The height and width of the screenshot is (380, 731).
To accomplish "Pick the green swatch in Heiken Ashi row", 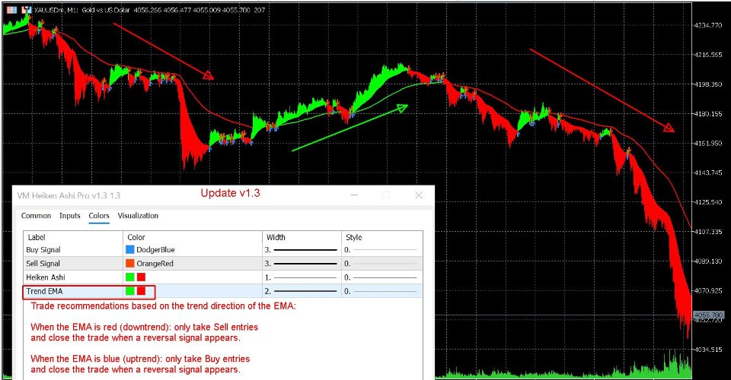I will pos(130,277).
